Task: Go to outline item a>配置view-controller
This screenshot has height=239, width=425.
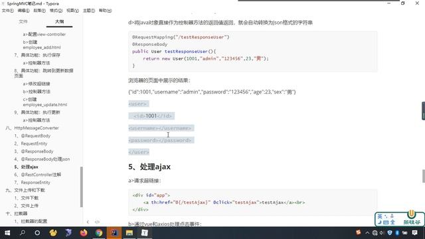Action: 44,35
